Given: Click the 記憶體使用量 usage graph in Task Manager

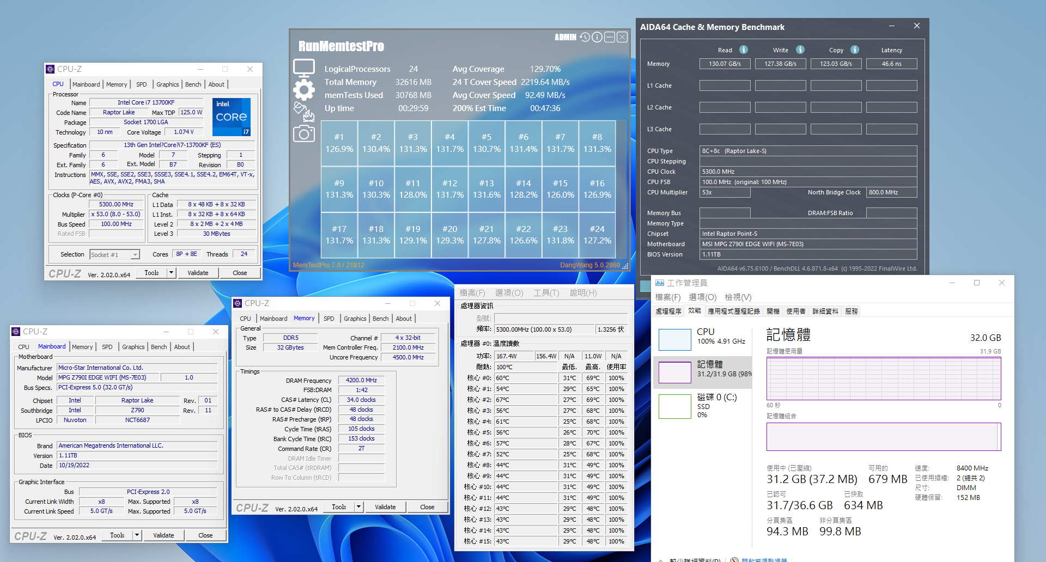Looking at the screenshot, I should 884,378.
